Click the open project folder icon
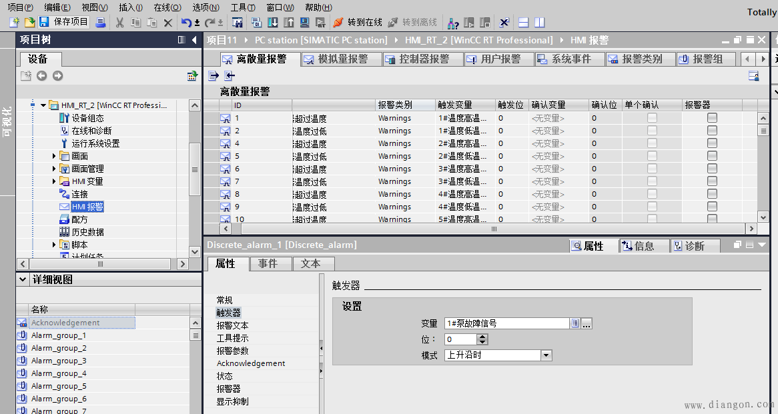The height and width of the screenshot is (414, 778). point(30,23)
